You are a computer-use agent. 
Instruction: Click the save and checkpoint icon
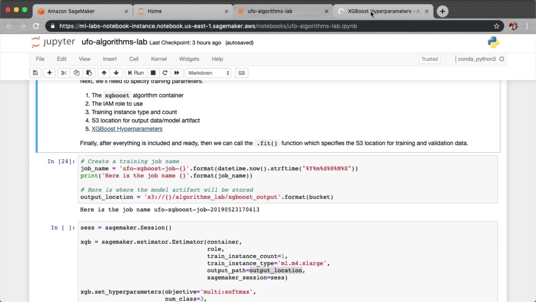(x=35, y=73)
